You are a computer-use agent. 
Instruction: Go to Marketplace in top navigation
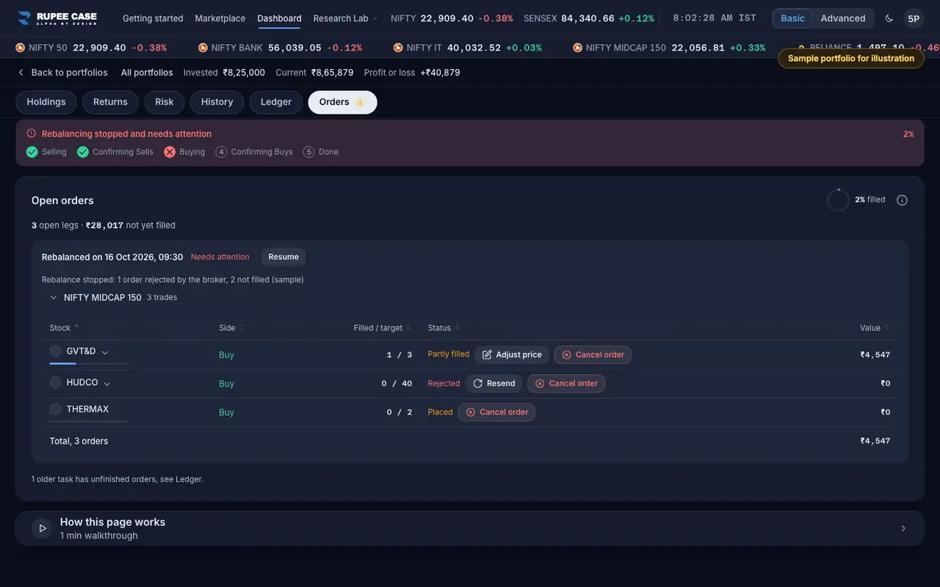pyautogui.click(x=220, y=18)
